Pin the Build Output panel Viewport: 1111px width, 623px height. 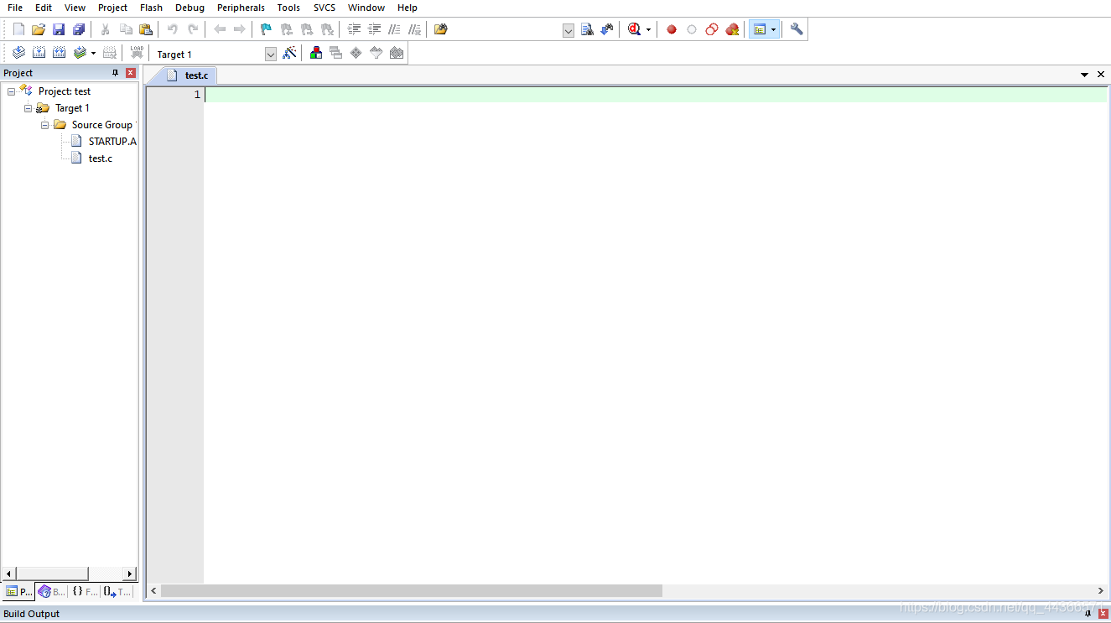pos(1088,614)
